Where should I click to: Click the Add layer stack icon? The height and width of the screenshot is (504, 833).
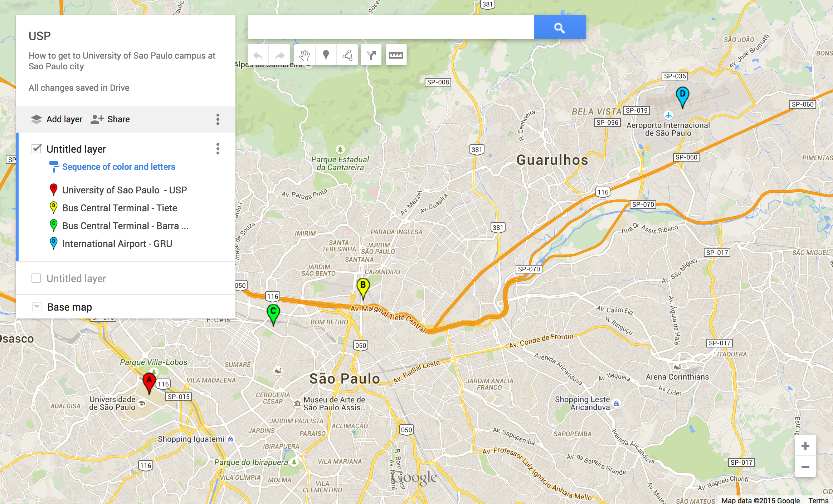[36, 119]
